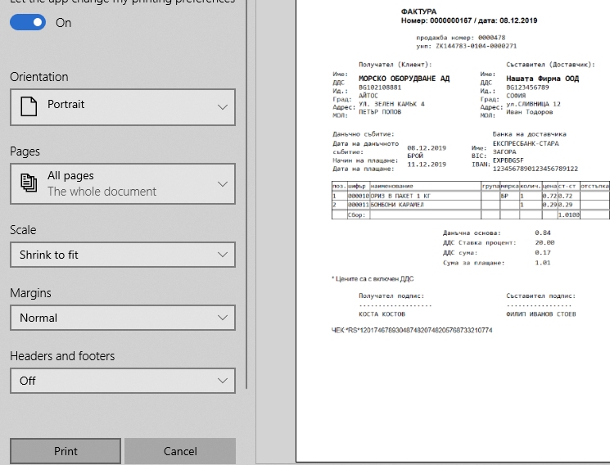Open the Headers and footers dropdown
Screen dimensions: 610x465
click(x=123, y=381)
